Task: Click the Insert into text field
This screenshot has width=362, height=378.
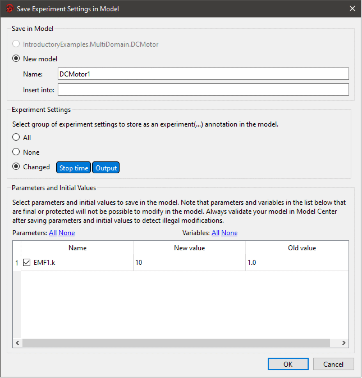Action: tap(203, 90)
